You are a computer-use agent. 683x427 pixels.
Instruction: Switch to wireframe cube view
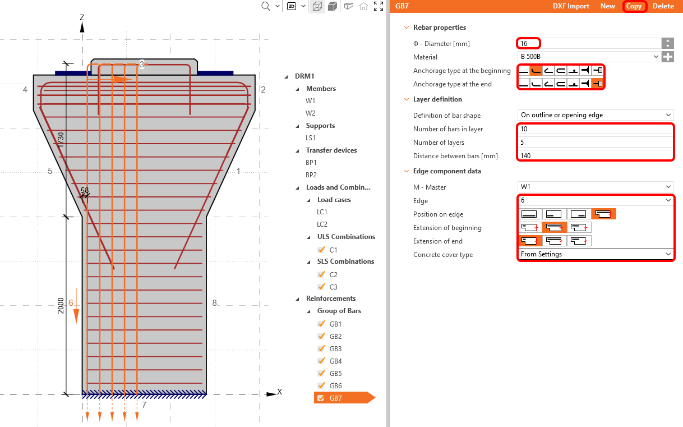[317, 6]
